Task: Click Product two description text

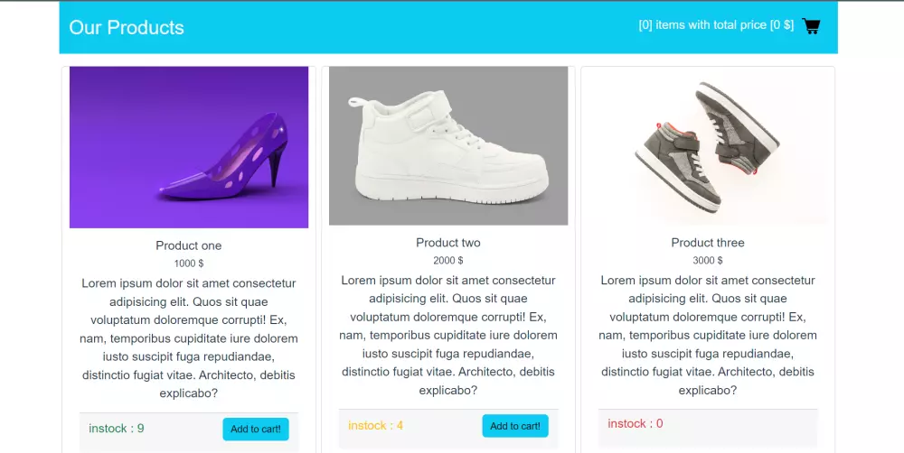Action: pos(448,336)
